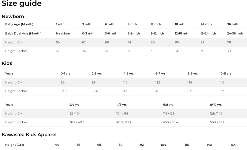The width and height of the screenshot is (247, 150).
Task: Click the 8/10 yrs column header
Action: coord(216,105)
